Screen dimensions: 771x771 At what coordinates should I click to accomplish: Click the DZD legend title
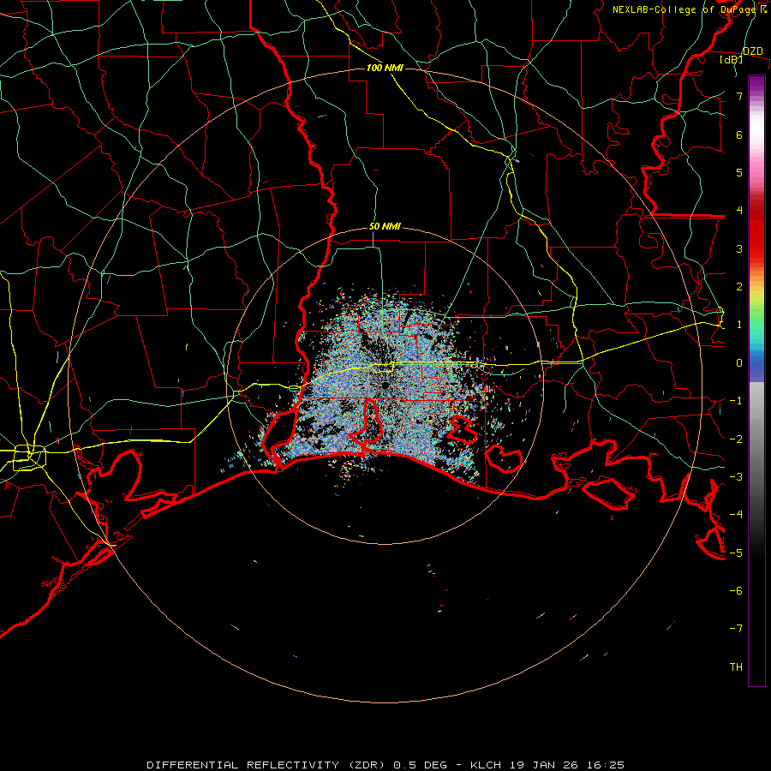tap(753, 51)
